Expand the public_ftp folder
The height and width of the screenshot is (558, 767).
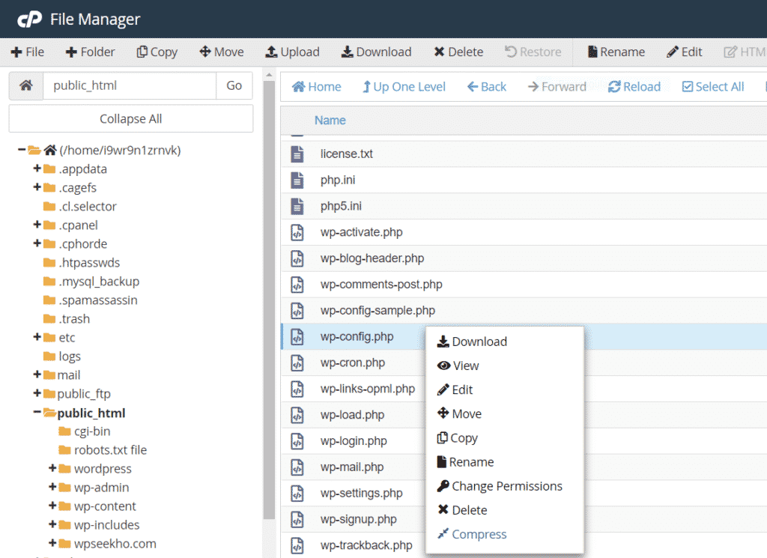(37, 393)
